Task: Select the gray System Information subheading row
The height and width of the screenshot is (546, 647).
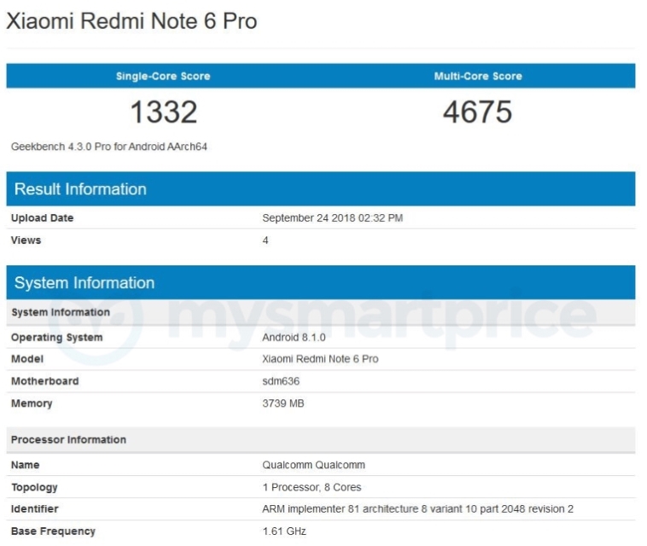Action: [61, 312]
